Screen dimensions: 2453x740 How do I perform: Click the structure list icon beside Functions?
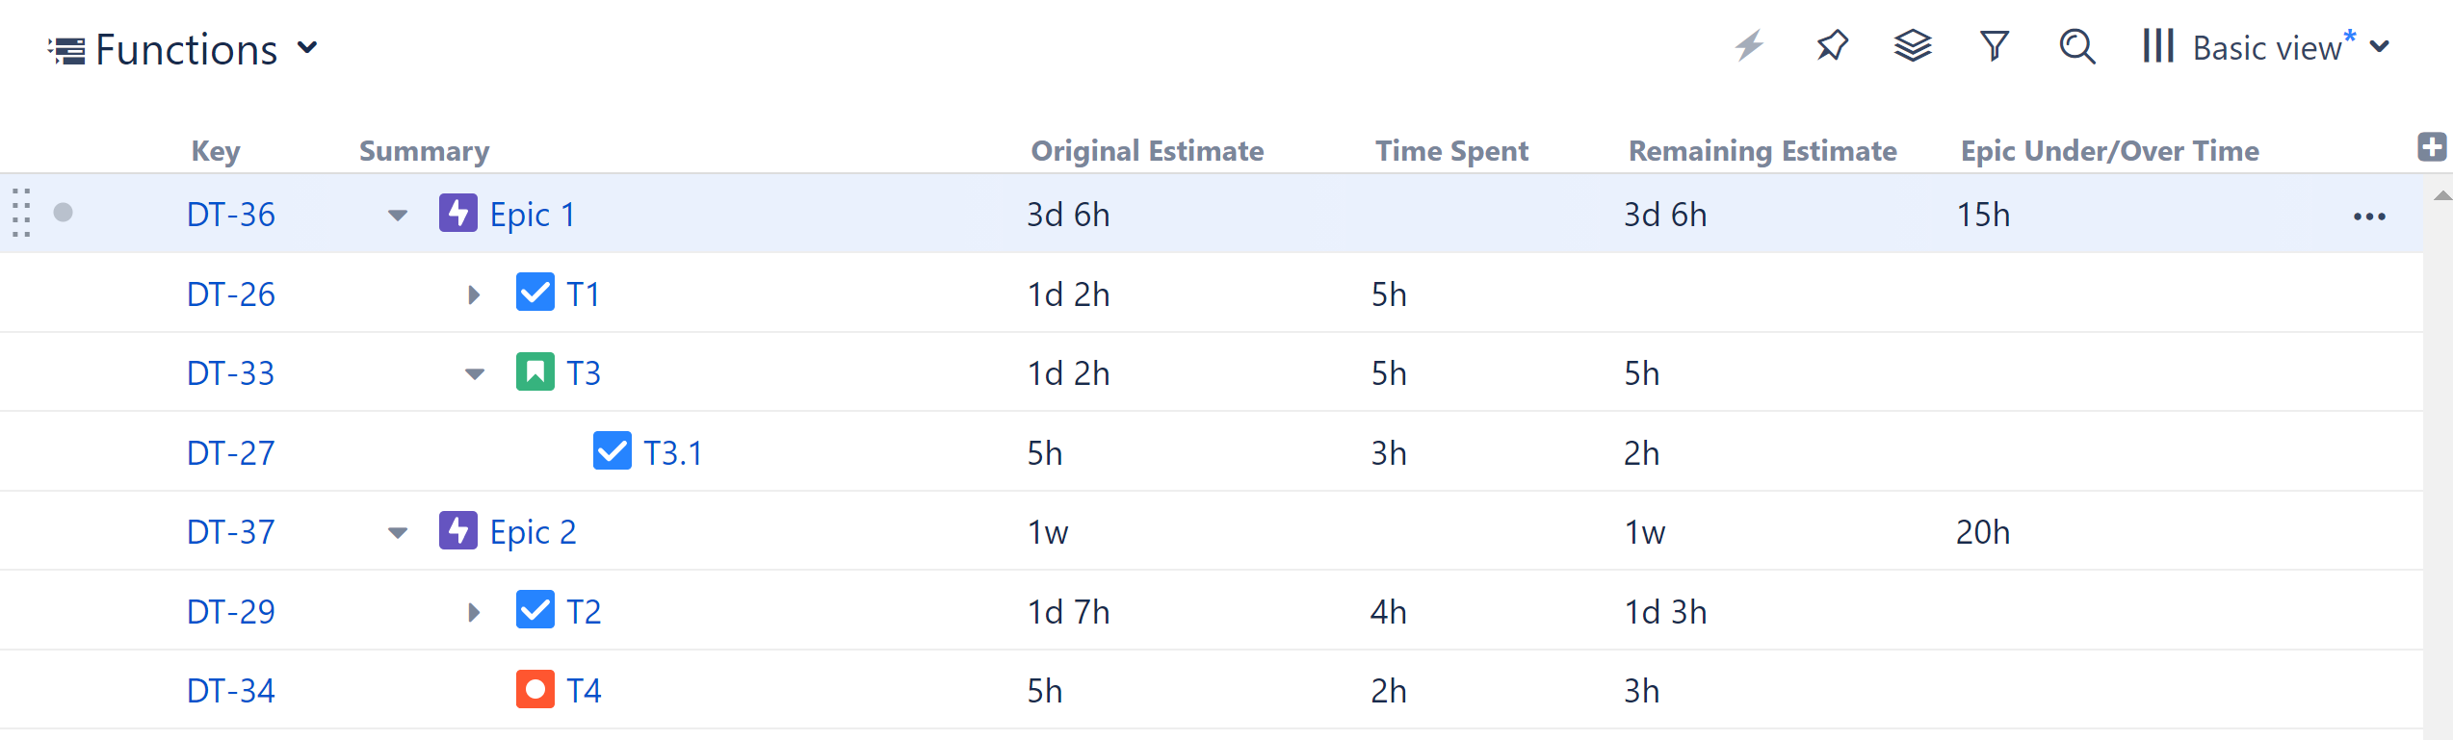point(66,50)
